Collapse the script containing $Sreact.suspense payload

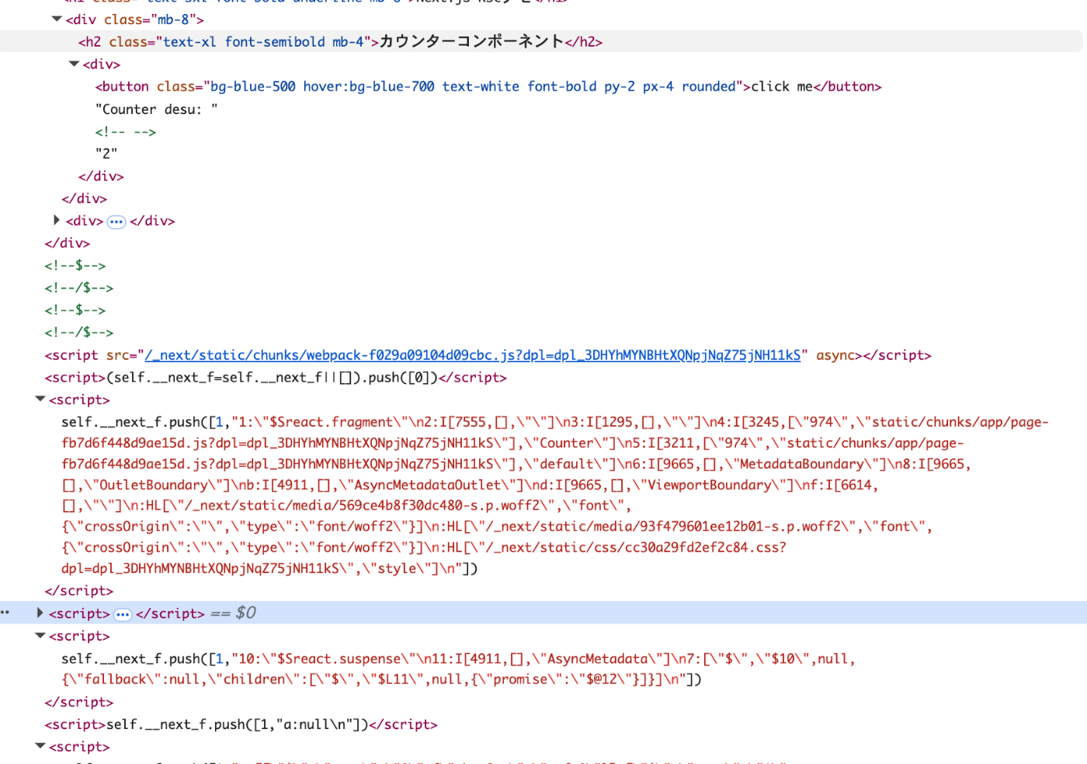[40, 635]
